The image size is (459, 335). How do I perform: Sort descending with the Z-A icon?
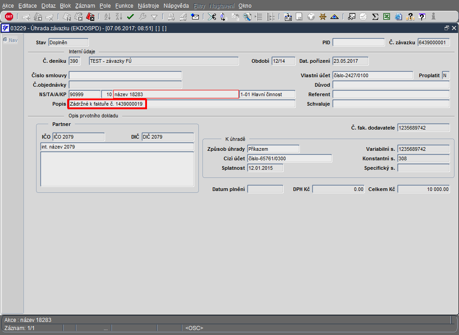[119, 17]
